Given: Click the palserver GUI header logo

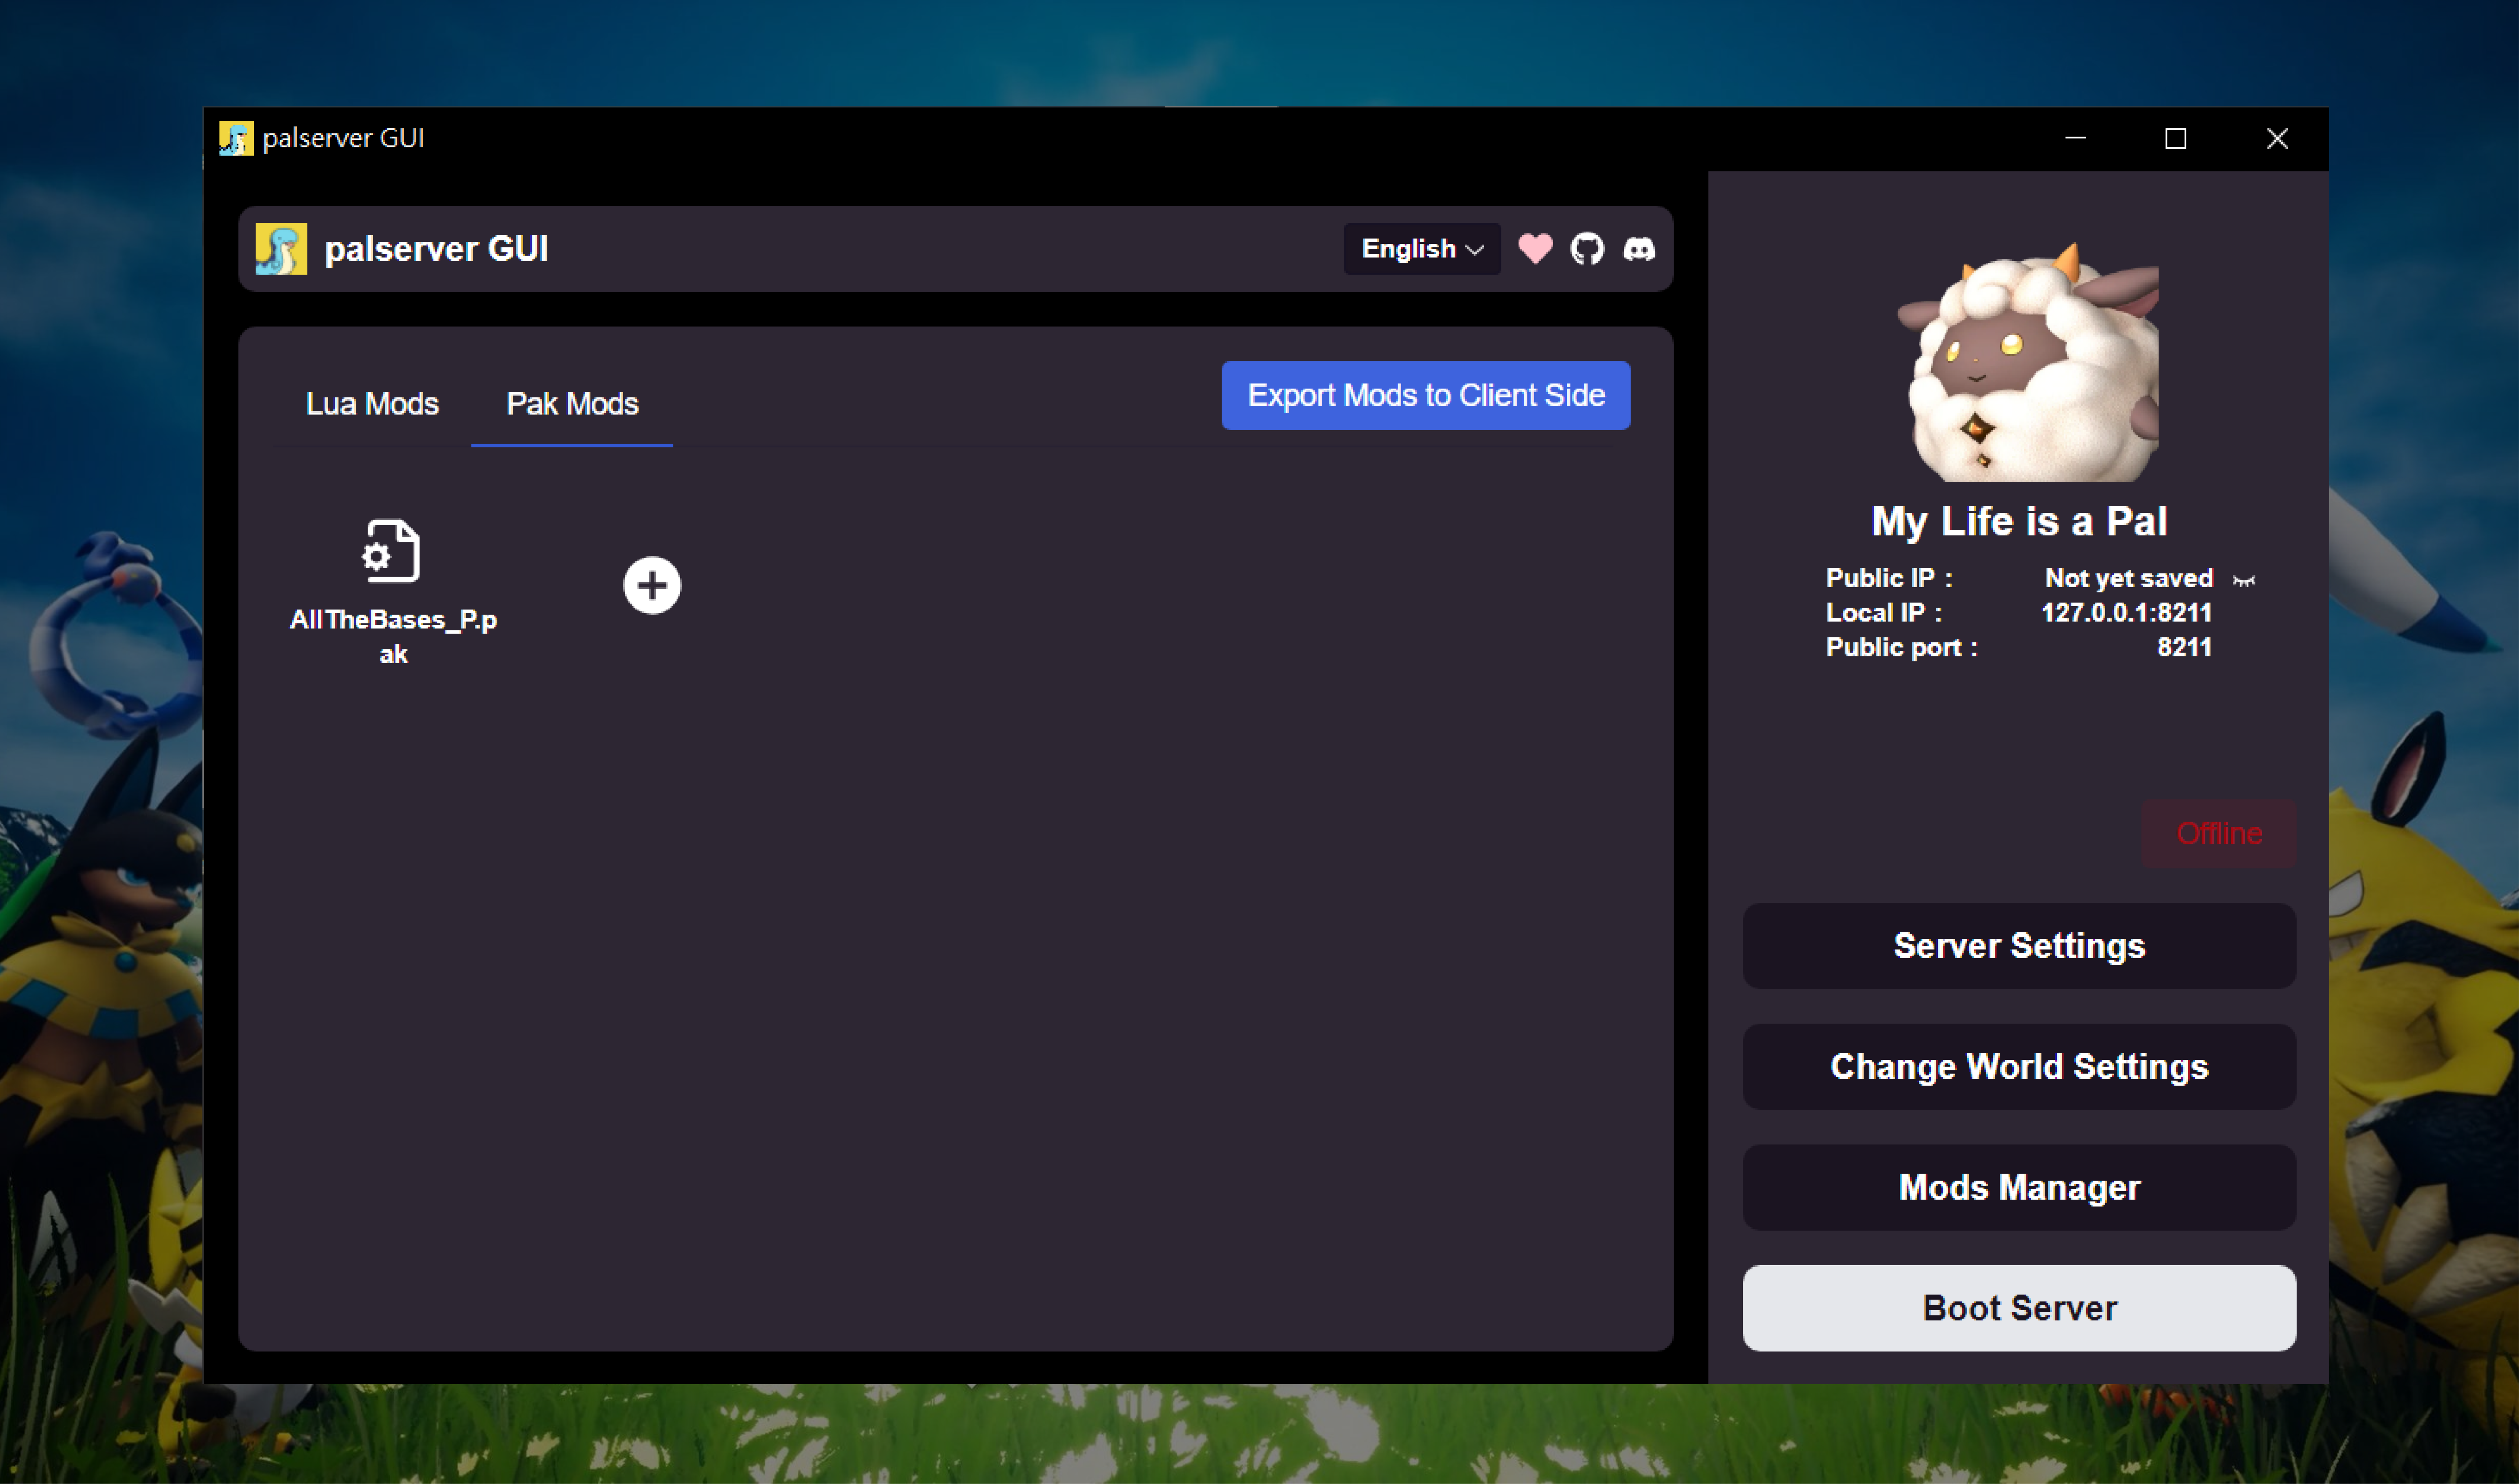Looking at the screenshot, I should 281,249.
